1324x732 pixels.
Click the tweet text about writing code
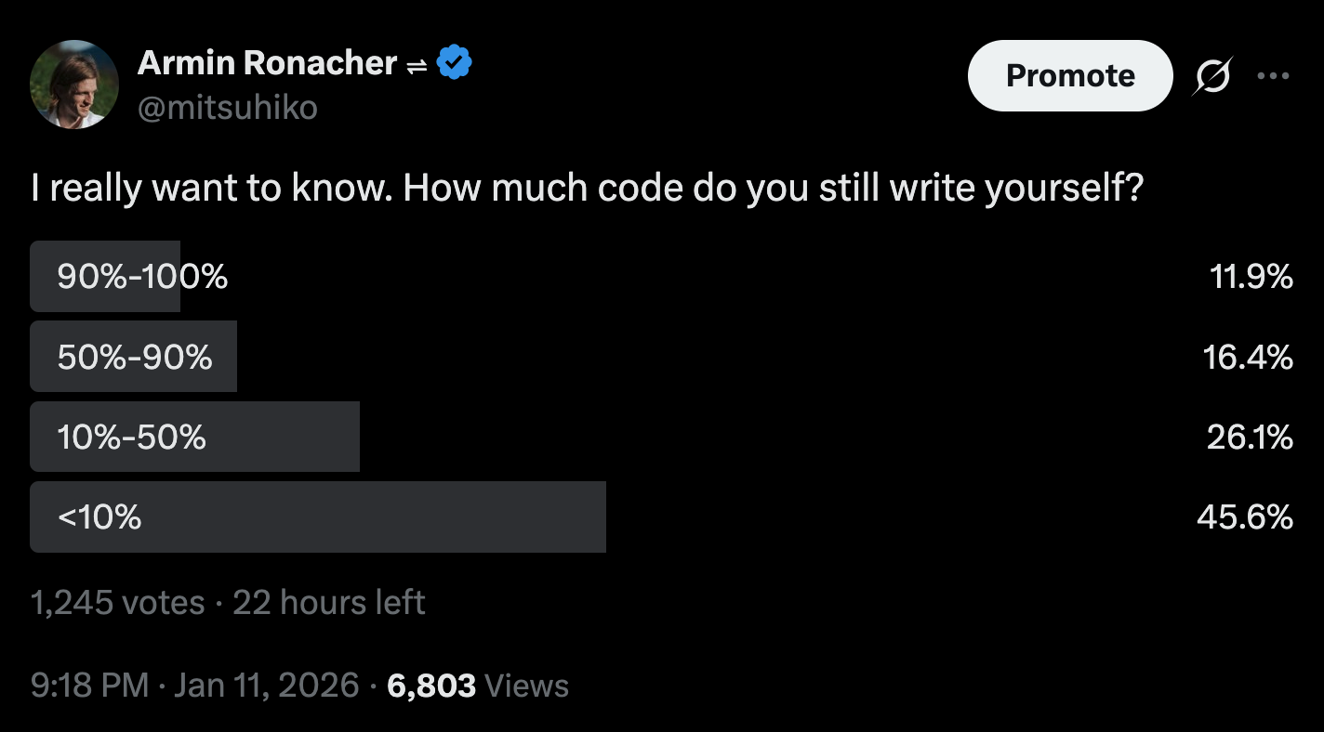click(x=587, y=190)
